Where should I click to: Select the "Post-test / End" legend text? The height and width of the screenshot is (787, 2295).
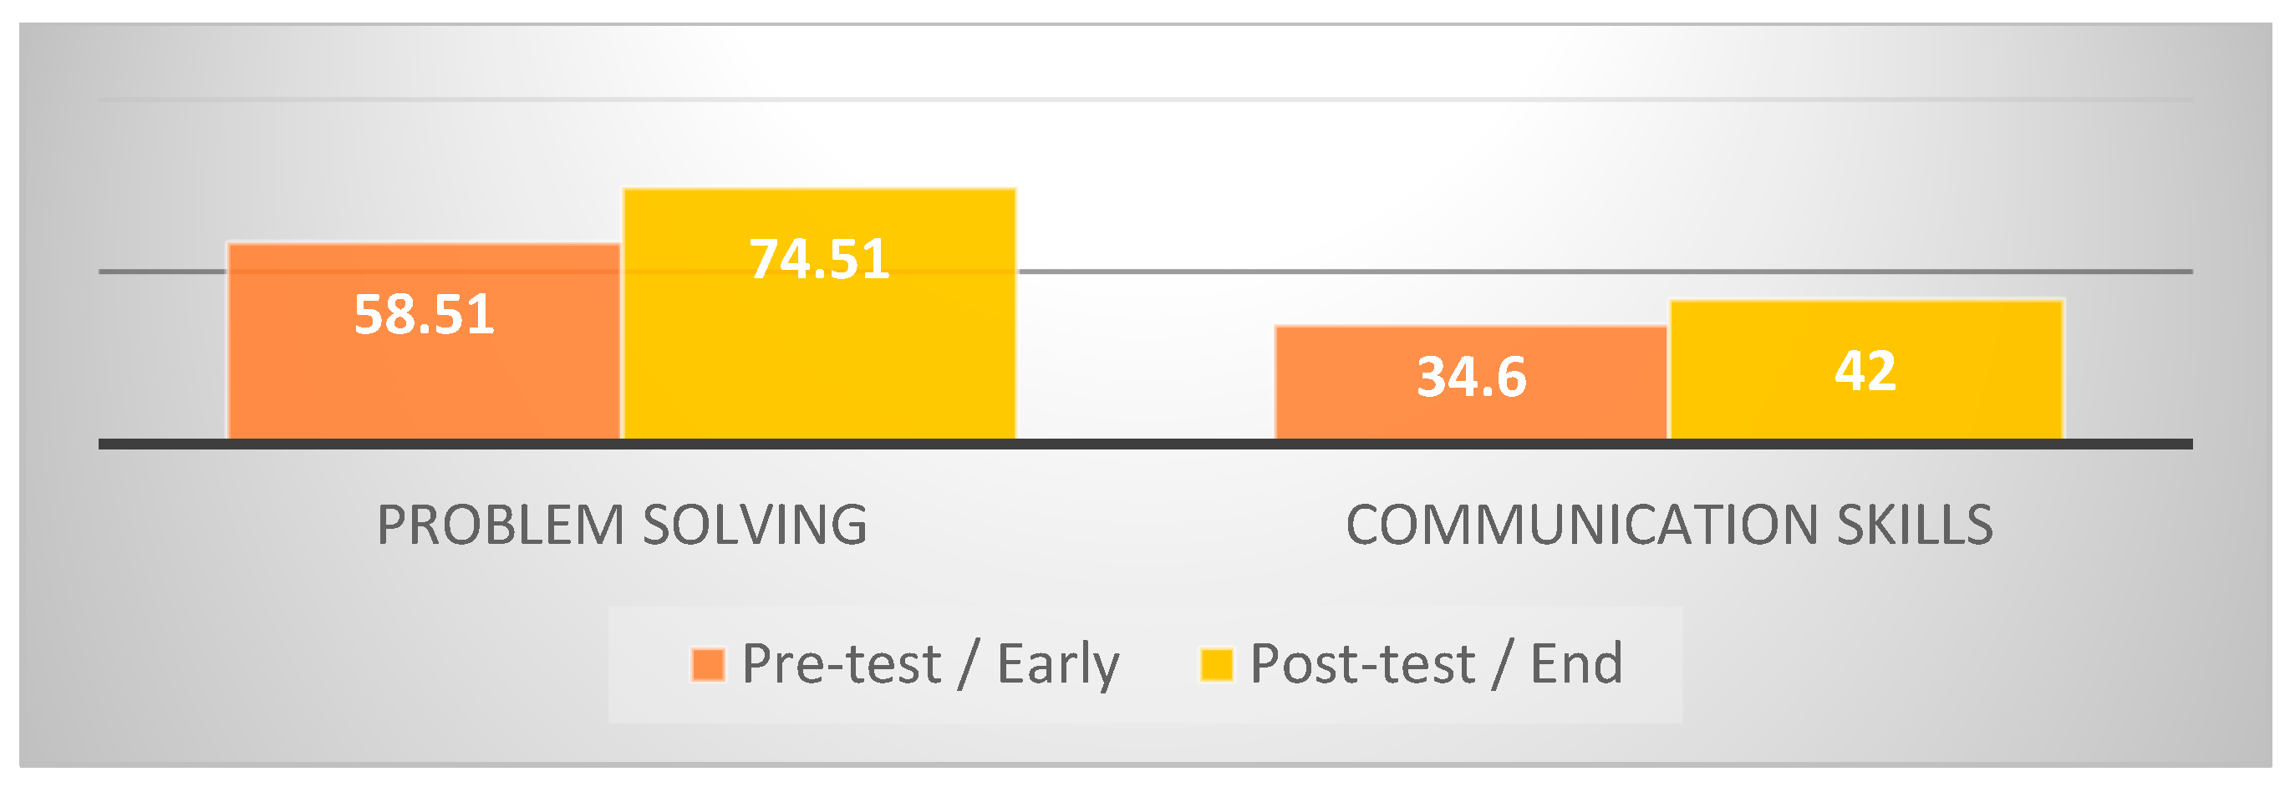click(x=1436, y=664)
